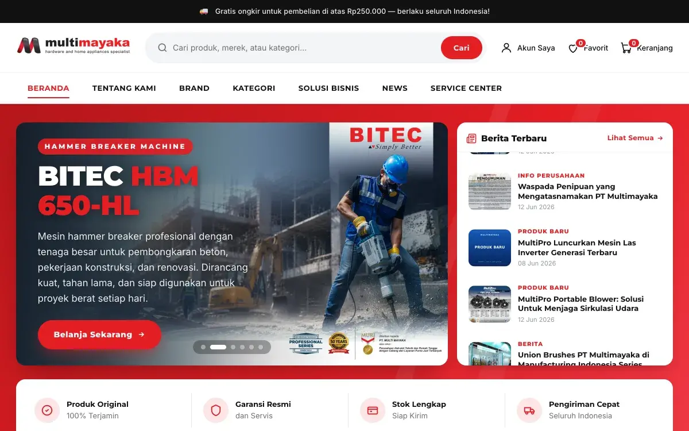Open MultiPro Portable Blower headline
Image resolution: width=689 pixels, height=431 pixels.
[x=580, y=303]
